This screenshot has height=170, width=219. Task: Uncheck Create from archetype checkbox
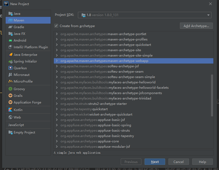pyautogui.click(x=56, y=26)
